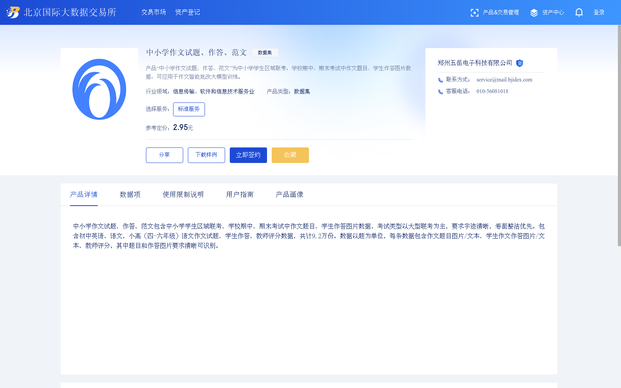
Task: Click the 北京国际大数据交易所 logo icon
Action: coord(13,12)
